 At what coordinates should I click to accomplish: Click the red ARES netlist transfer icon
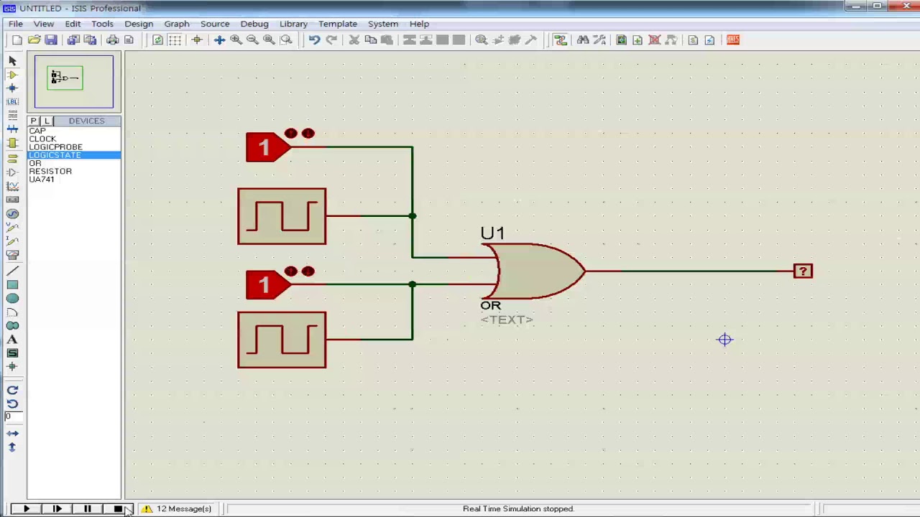pyautogui.click(x=733, y=40)
